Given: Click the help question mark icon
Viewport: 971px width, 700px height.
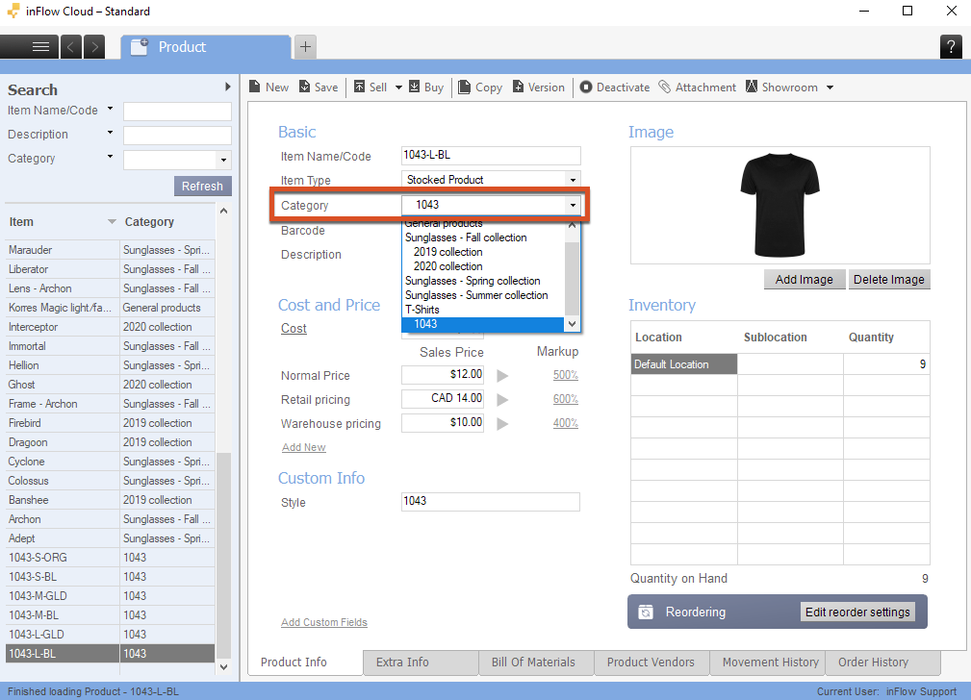Looking at the screenshot, I should click(x=951, y=46).
